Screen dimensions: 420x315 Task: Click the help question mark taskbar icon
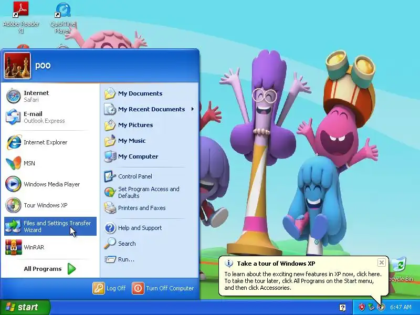[x=342, y=307]
